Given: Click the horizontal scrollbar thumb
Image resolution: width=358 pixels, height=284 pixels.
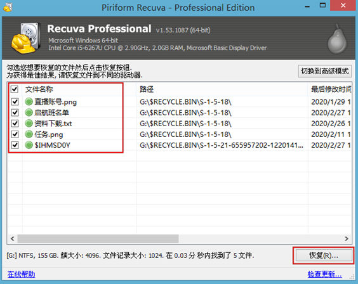Looking at the screenshot, I should click(x=98, y=238).
